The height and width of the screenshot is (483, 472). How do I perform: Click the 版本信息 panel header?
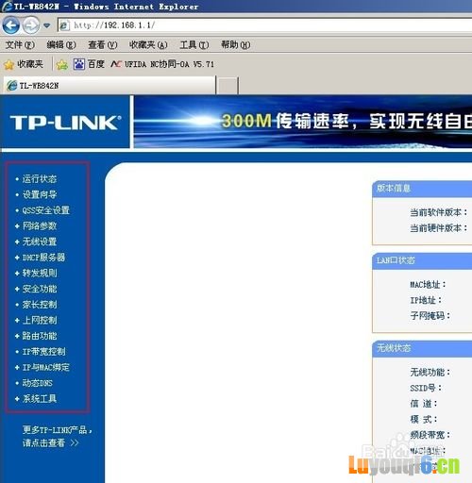coord(422,189)
